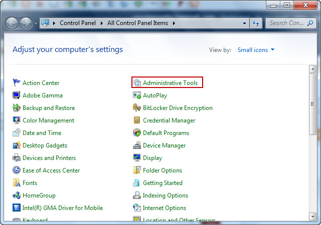This screenshot has width=321, height=225.
Task: Click the Color Management icon
Action: click(x=17, y=120)
